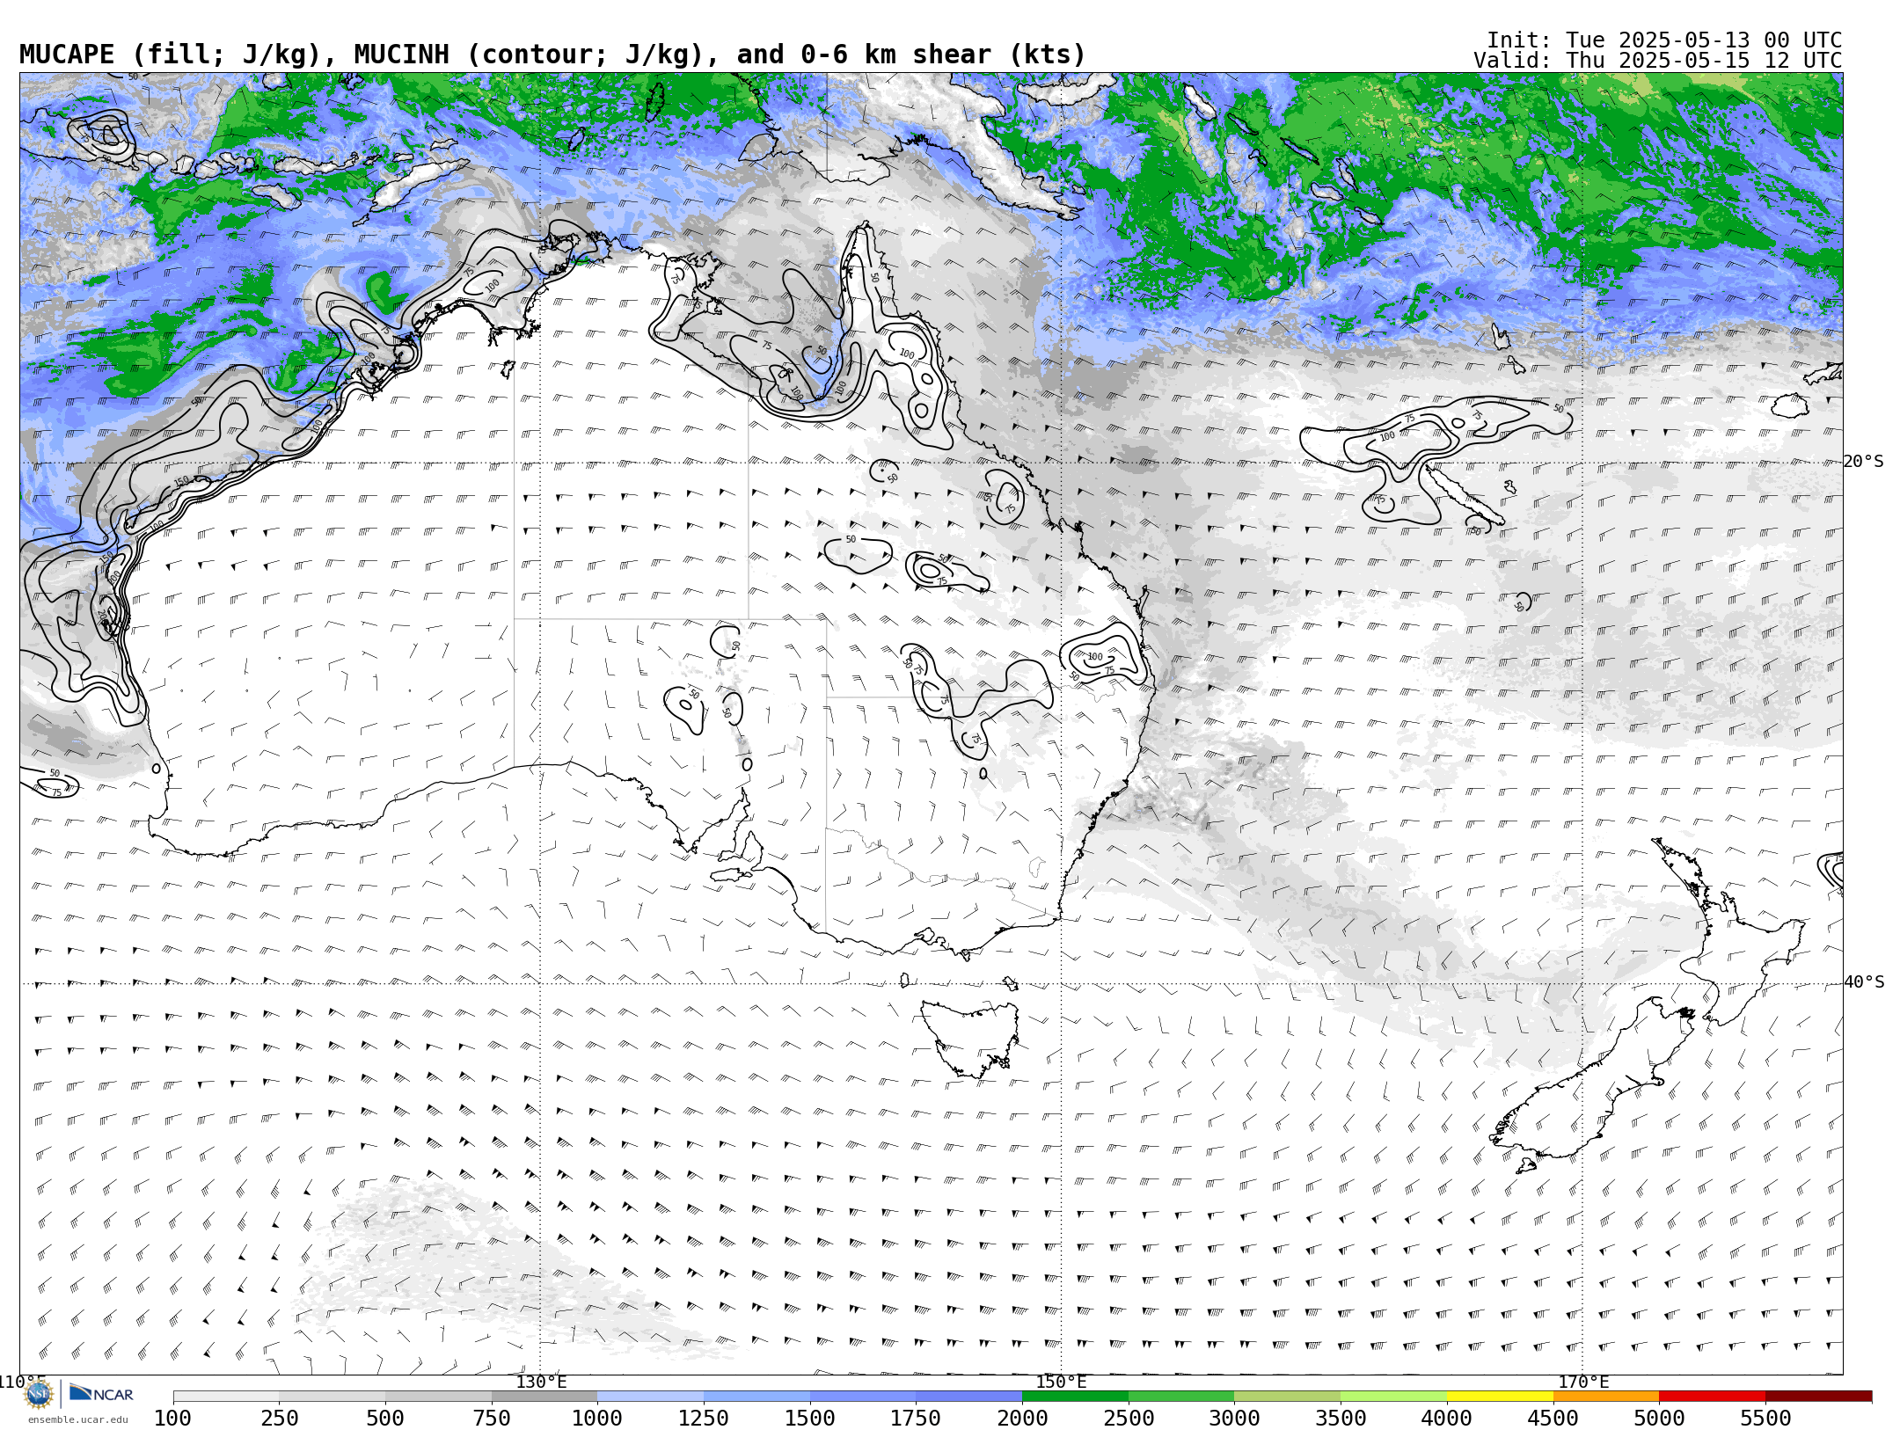Pick the pale blue 1000–1250 colorbar swatch

(x=651, y=1397)
